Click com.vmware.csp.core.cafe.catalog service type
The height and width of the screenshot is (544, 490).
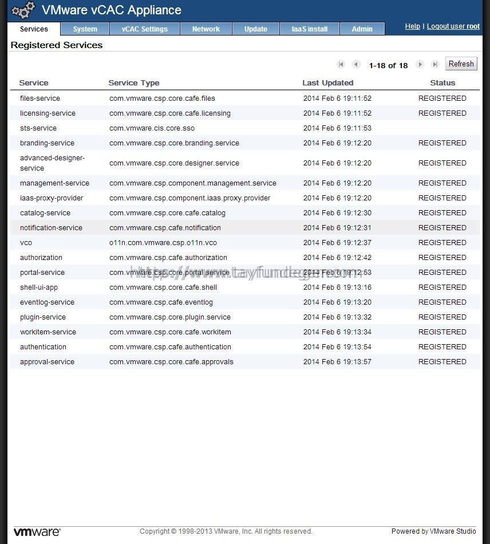(168, 213)
